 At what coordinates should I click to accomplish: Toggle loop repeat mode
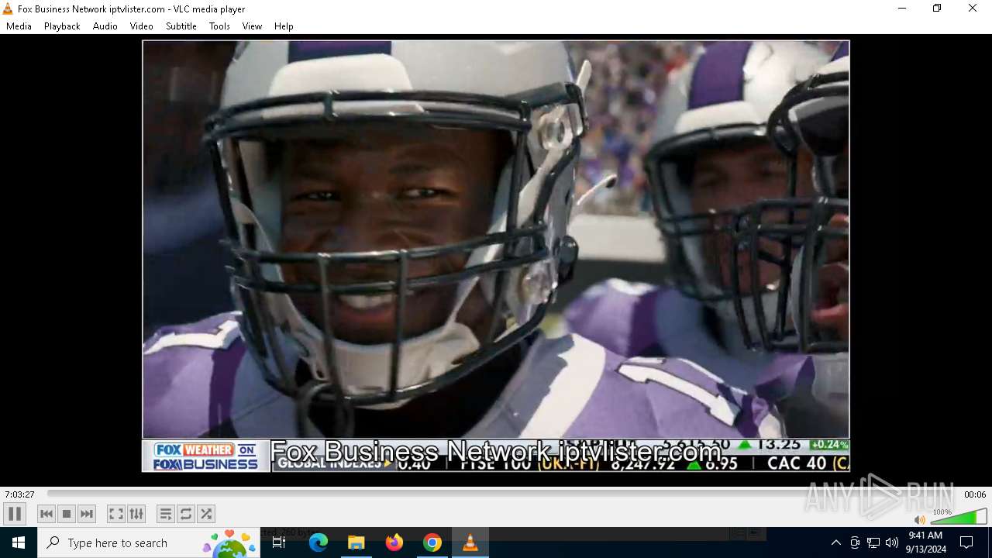[x=186, y=514]
